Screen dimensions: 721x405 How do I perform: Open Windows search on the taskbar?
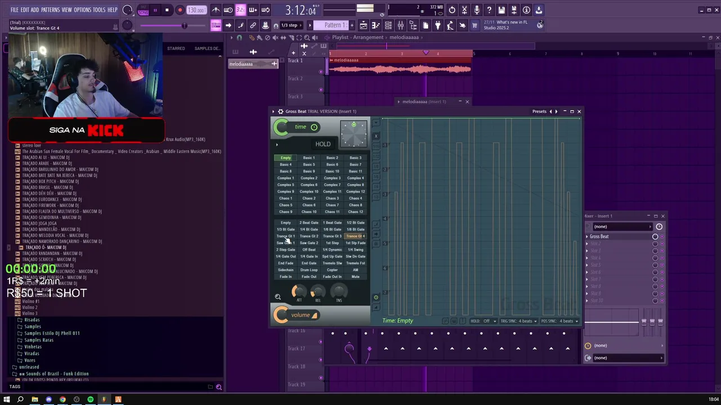tap(20, 399)
